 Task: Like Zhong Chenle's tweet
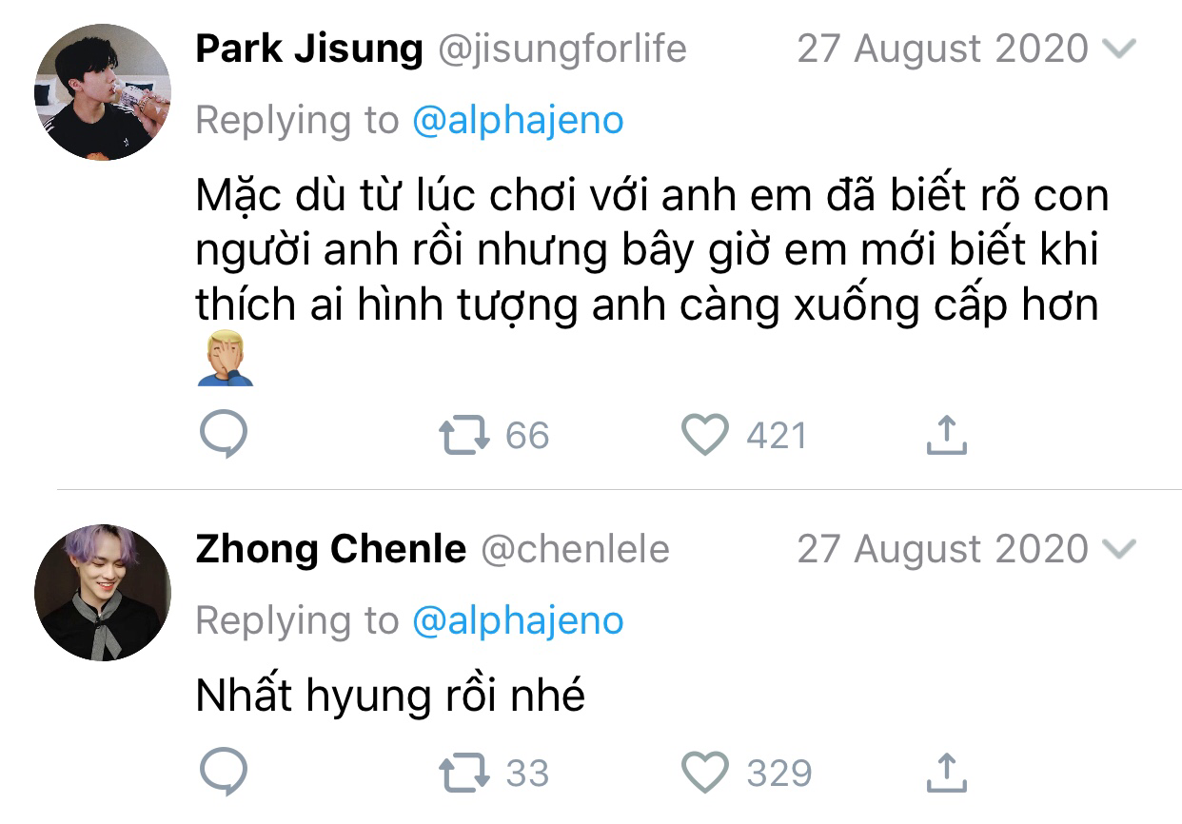pos(705,773)
